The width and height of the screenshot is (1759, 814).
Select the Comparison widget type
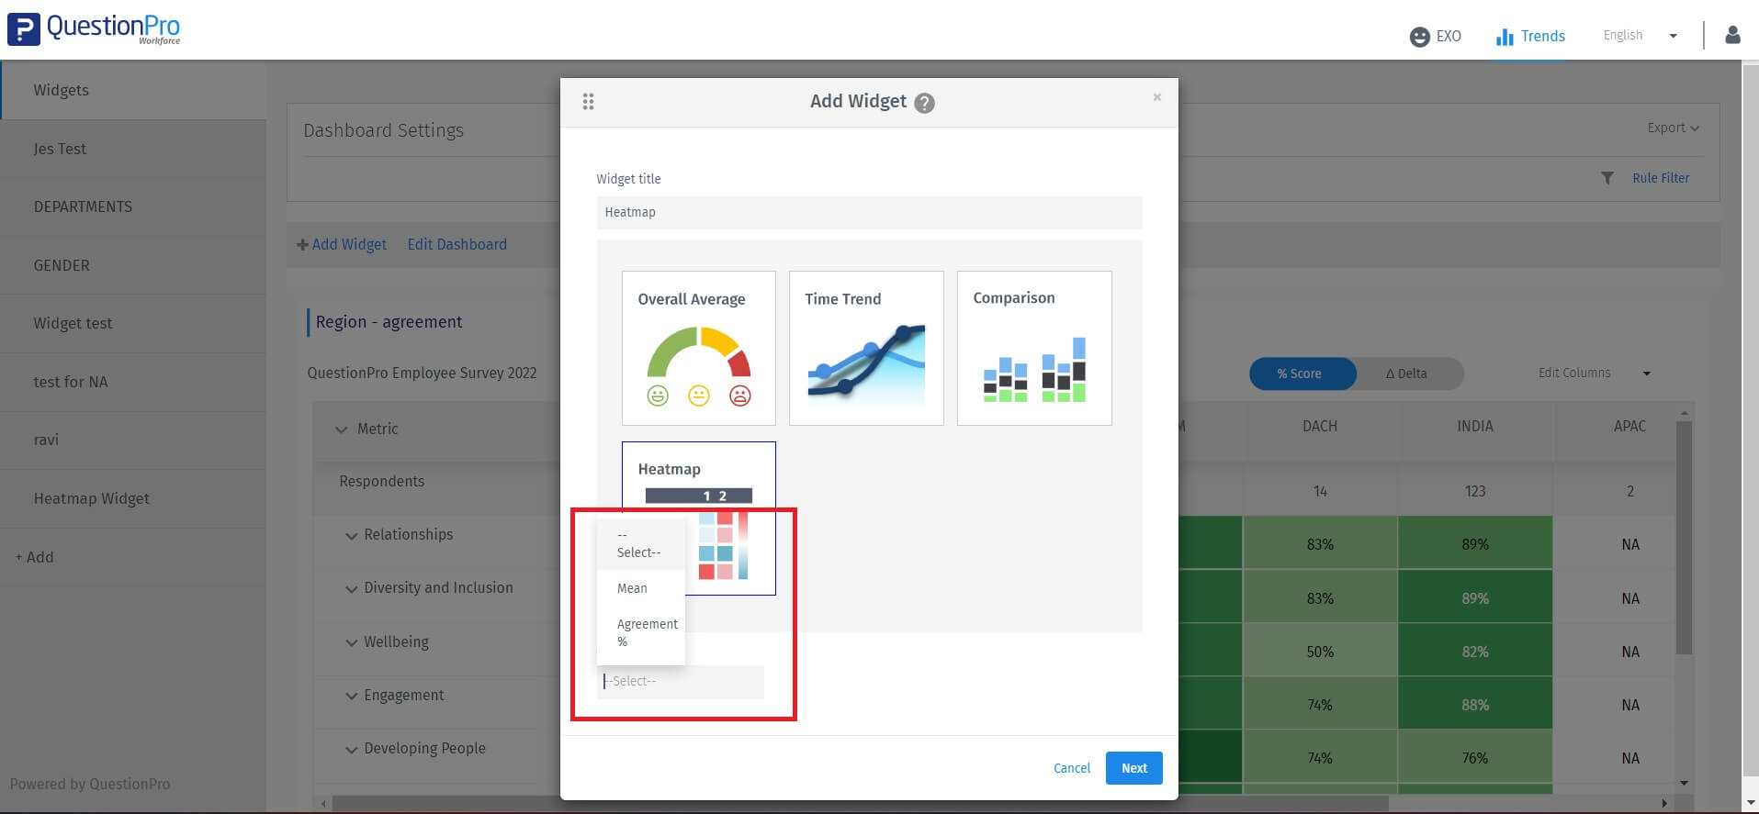tap(1034, 348)
